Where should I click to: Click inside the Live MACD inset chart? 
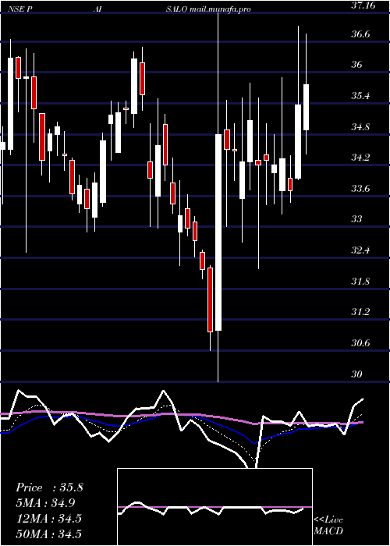tap(214, 507)
